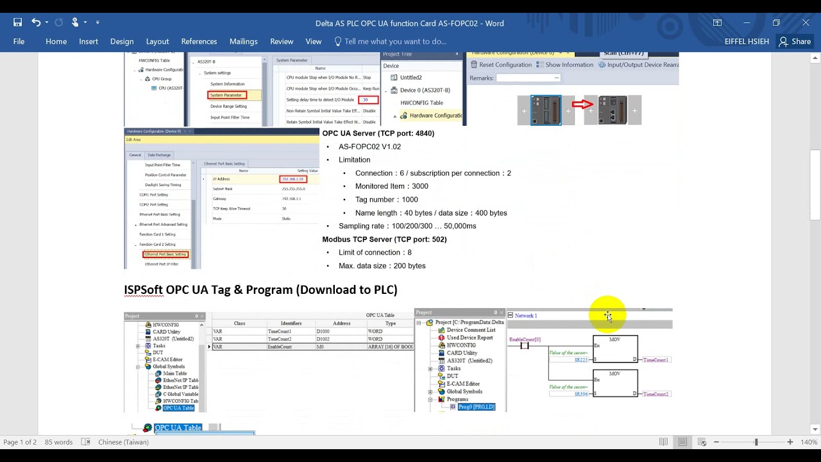Open word count showing 85 words
This screenshot has height=462, width=821.
[x=59, y=442]
